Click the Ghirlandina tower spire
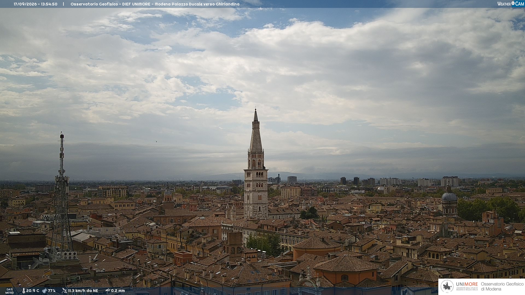This screenshot has width=525, height=295. pos(256,131)
